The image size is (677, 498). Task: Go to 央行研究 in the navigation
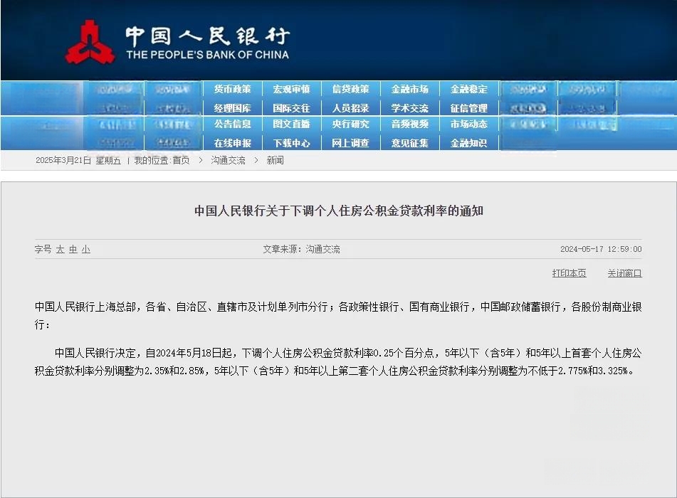pos(350,124)
